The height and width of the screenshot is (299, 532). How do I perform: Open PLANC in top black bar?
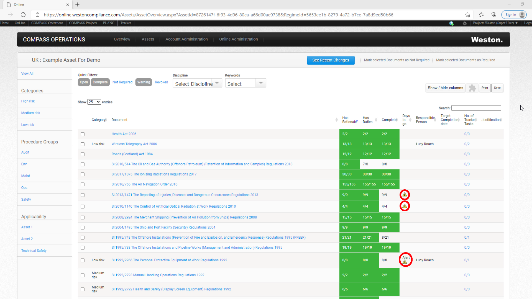108,23
